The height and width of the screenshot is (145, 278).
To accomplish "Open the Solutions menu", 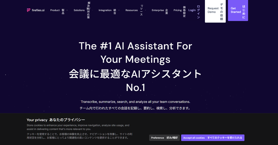I will (x=82, y=10).
